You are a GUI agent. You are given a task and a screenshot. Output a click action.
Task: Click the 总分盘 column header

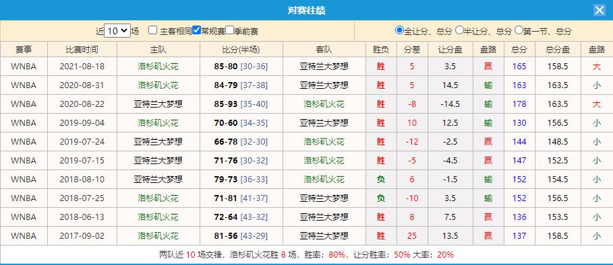558,50
